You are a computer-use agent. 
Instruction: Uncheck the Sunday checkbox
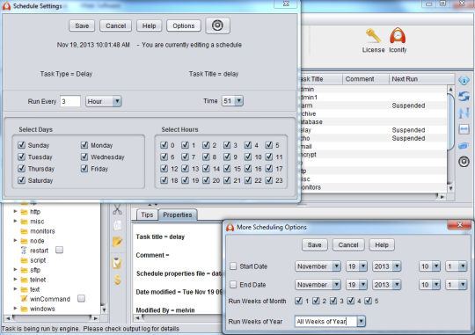click(21, 145)
